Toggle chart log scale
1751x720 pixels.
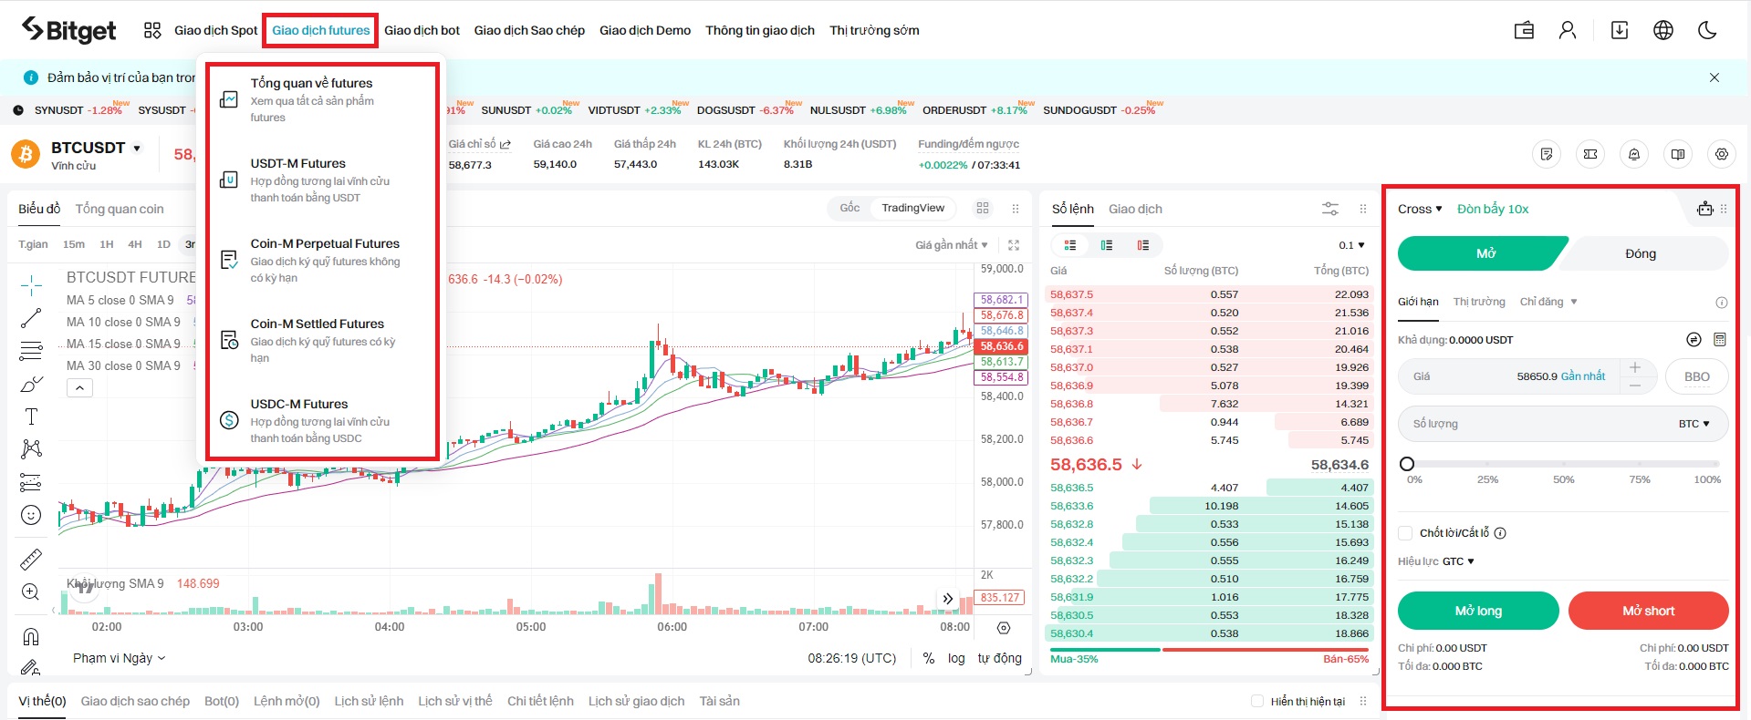coord(956,658)
